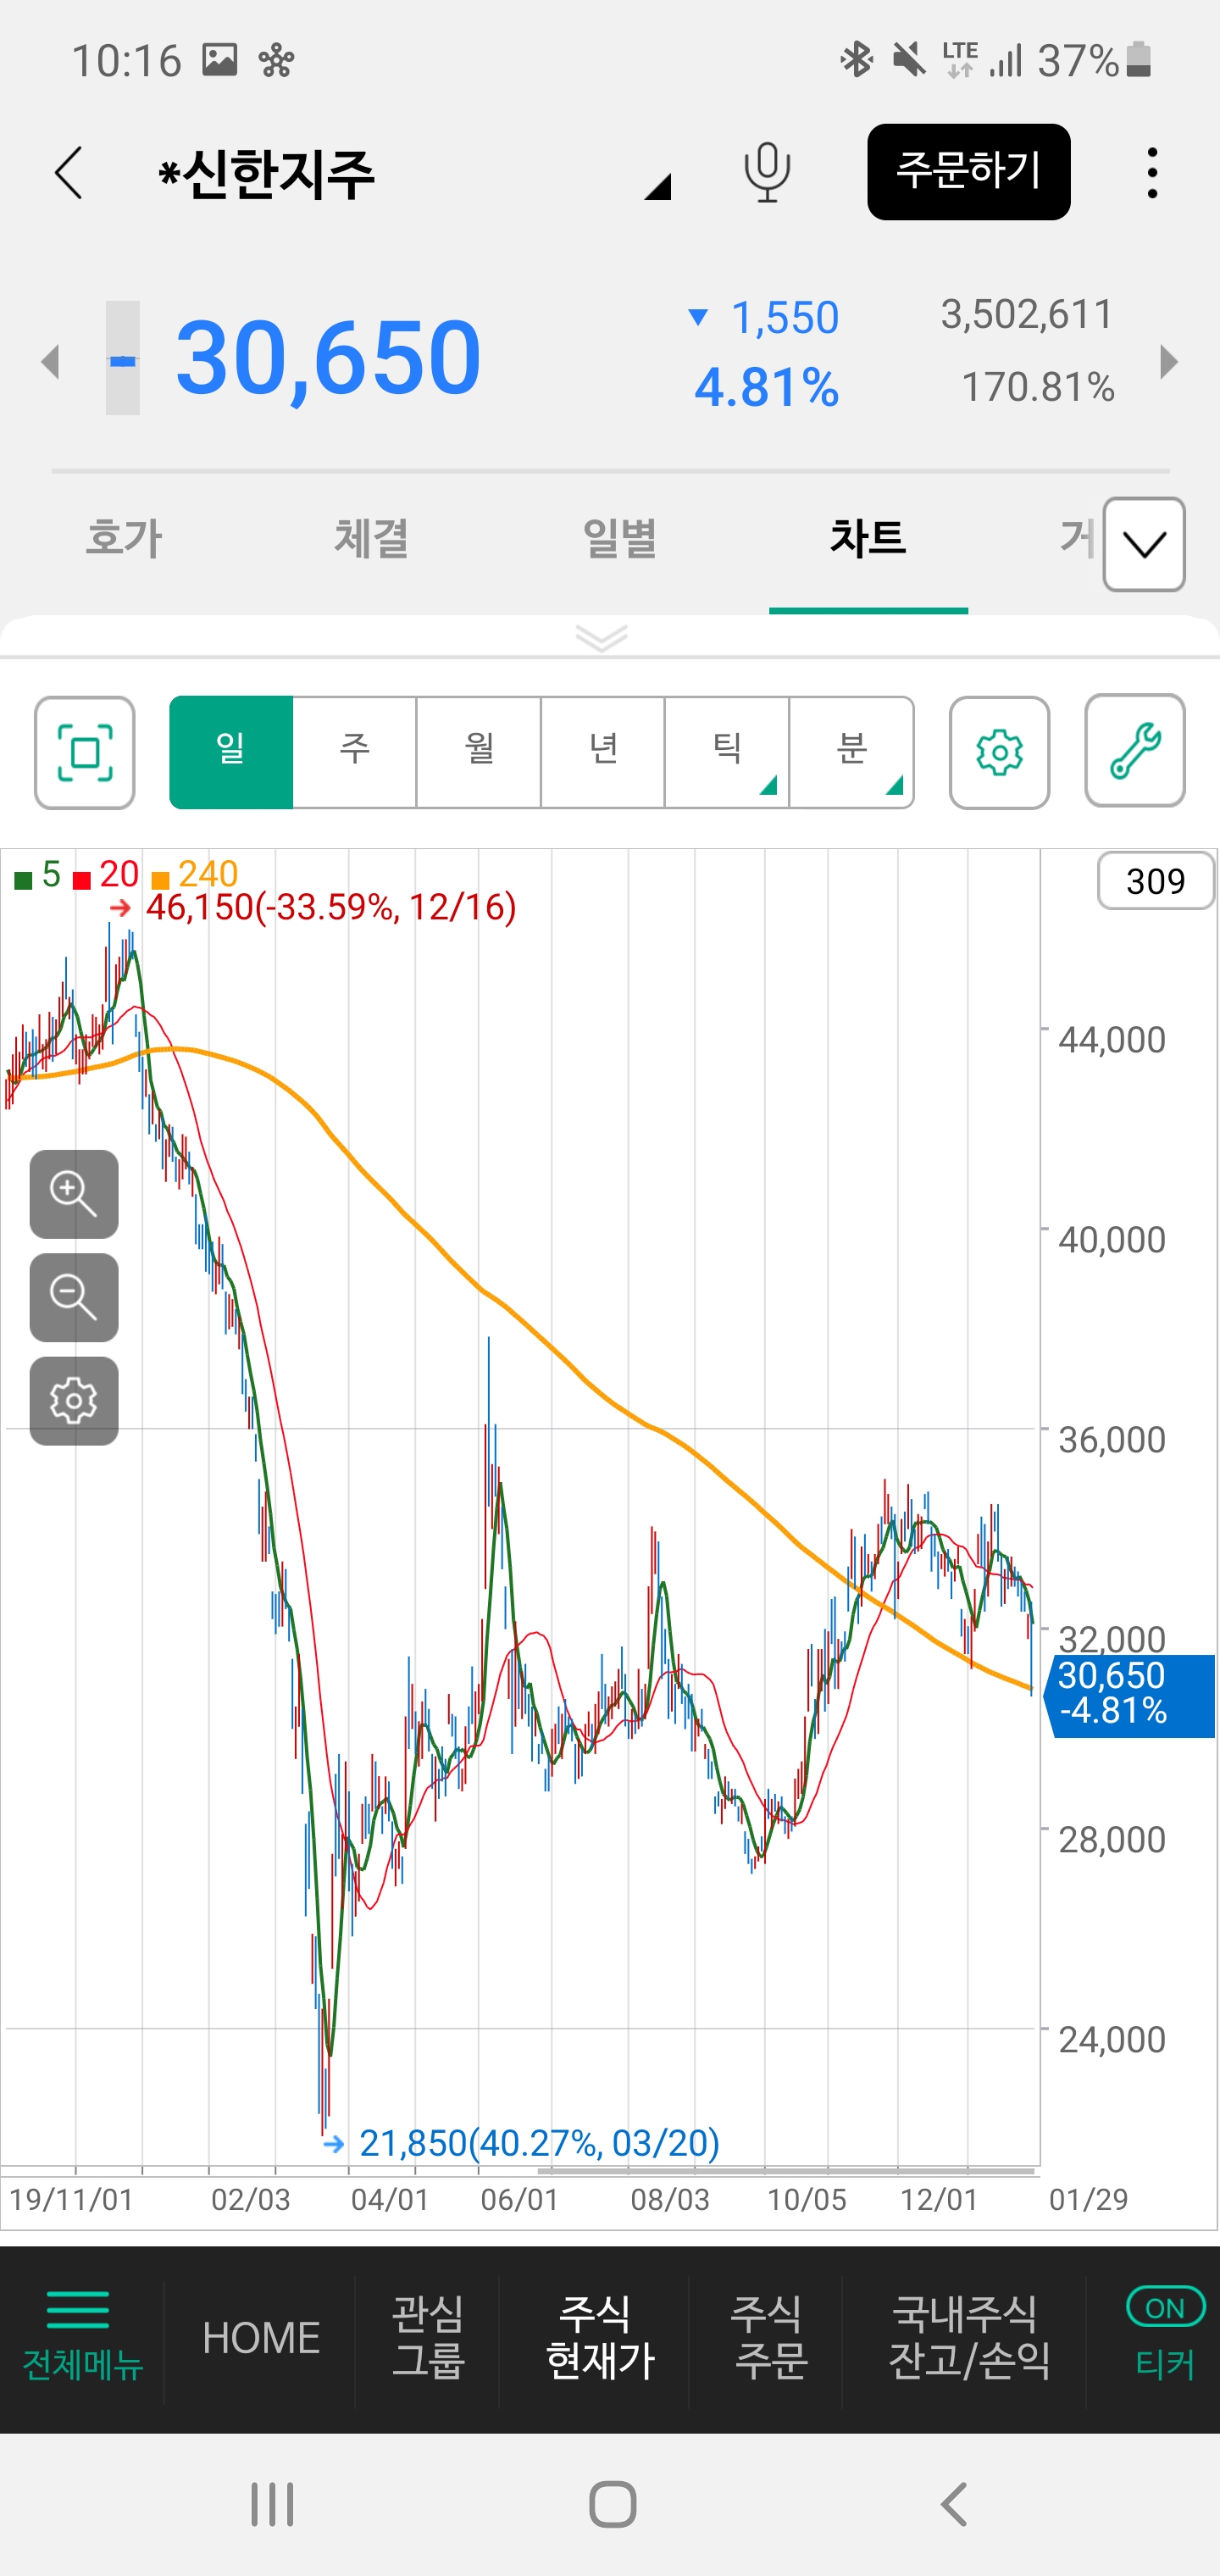Open the three-dot more options menu
The image size is (1220, 2576).
pos(1152,173)
